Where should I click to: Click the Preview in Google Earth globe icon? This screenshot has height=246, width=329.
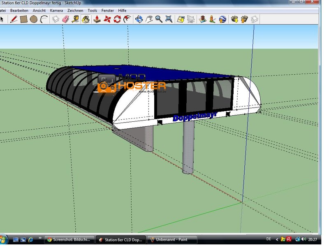222,19
